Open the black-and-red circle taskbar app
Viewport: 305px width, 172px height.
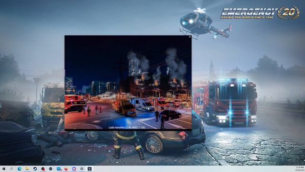[43, 169]
